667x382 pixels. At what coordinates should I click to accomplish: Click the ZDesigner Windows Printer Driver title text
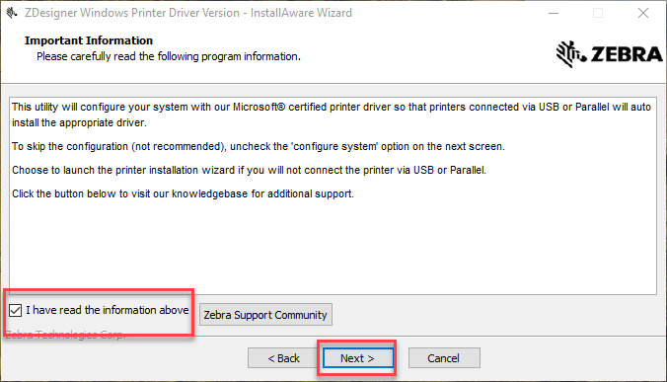pyautogui.click(x=188, y=13)
